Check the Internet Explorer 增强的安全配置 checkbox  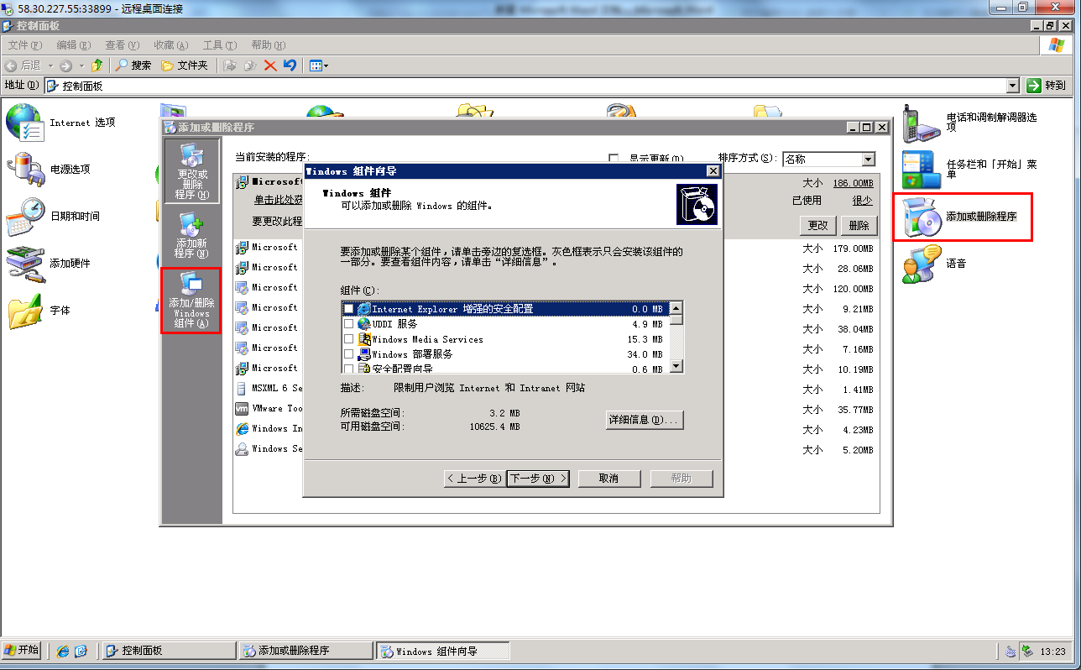click(x=349, y=310)
